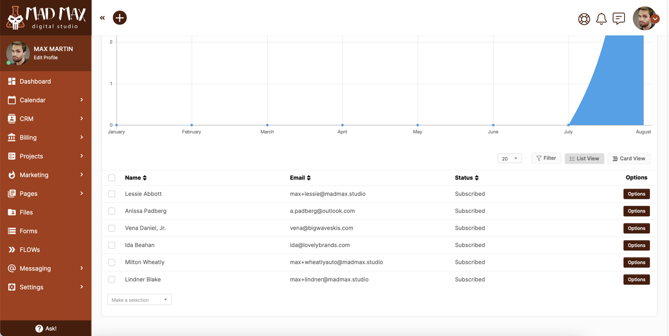Screen dimensions: 669x336
Task: Tick the checkbox beside Milton Wheatly
Action: [x=111, y=262]
